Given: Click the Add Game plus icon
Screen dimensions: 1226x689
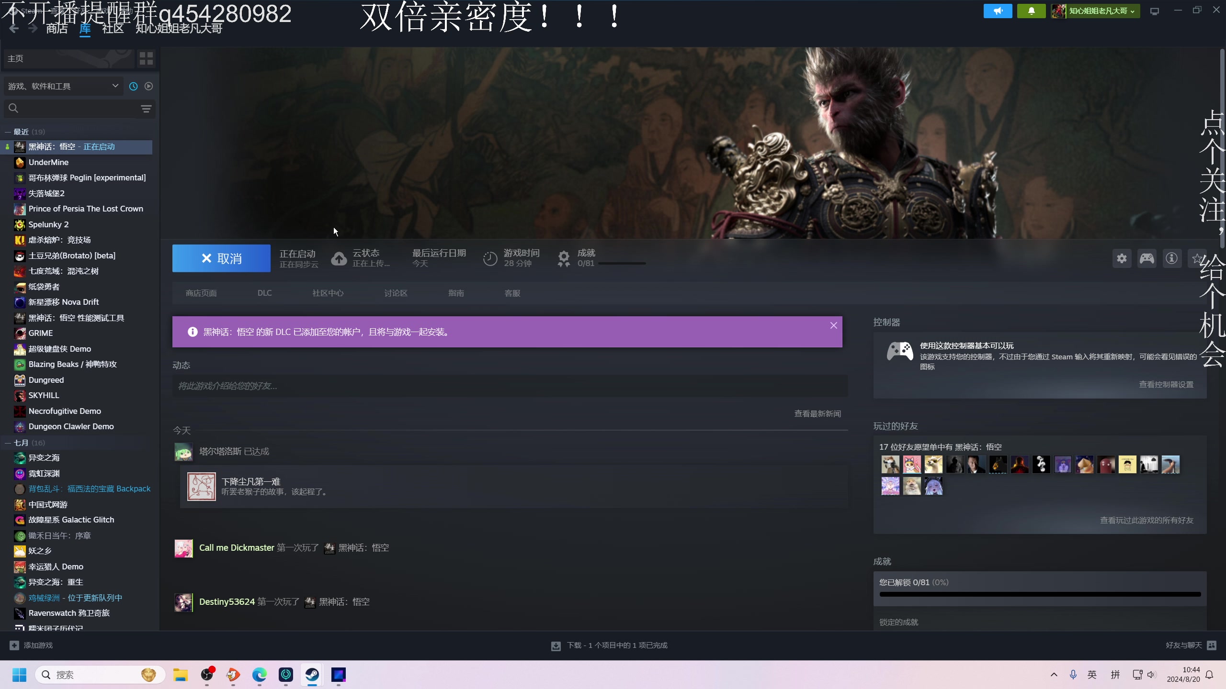Looking at the screenshot, I should tap(14, 645).
